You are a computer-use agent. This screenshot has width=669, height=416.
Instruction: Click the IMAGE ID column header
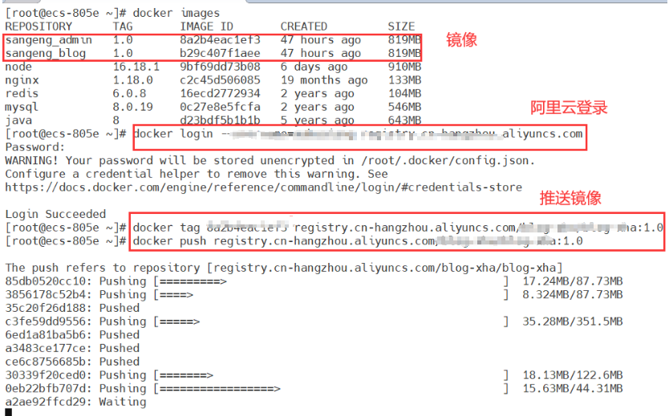click(207, 26)
